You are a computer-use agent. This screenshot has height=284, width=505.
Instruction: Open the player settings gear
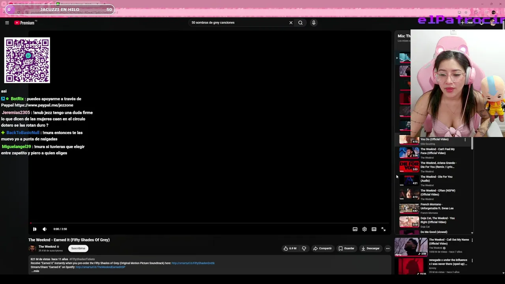365,229
